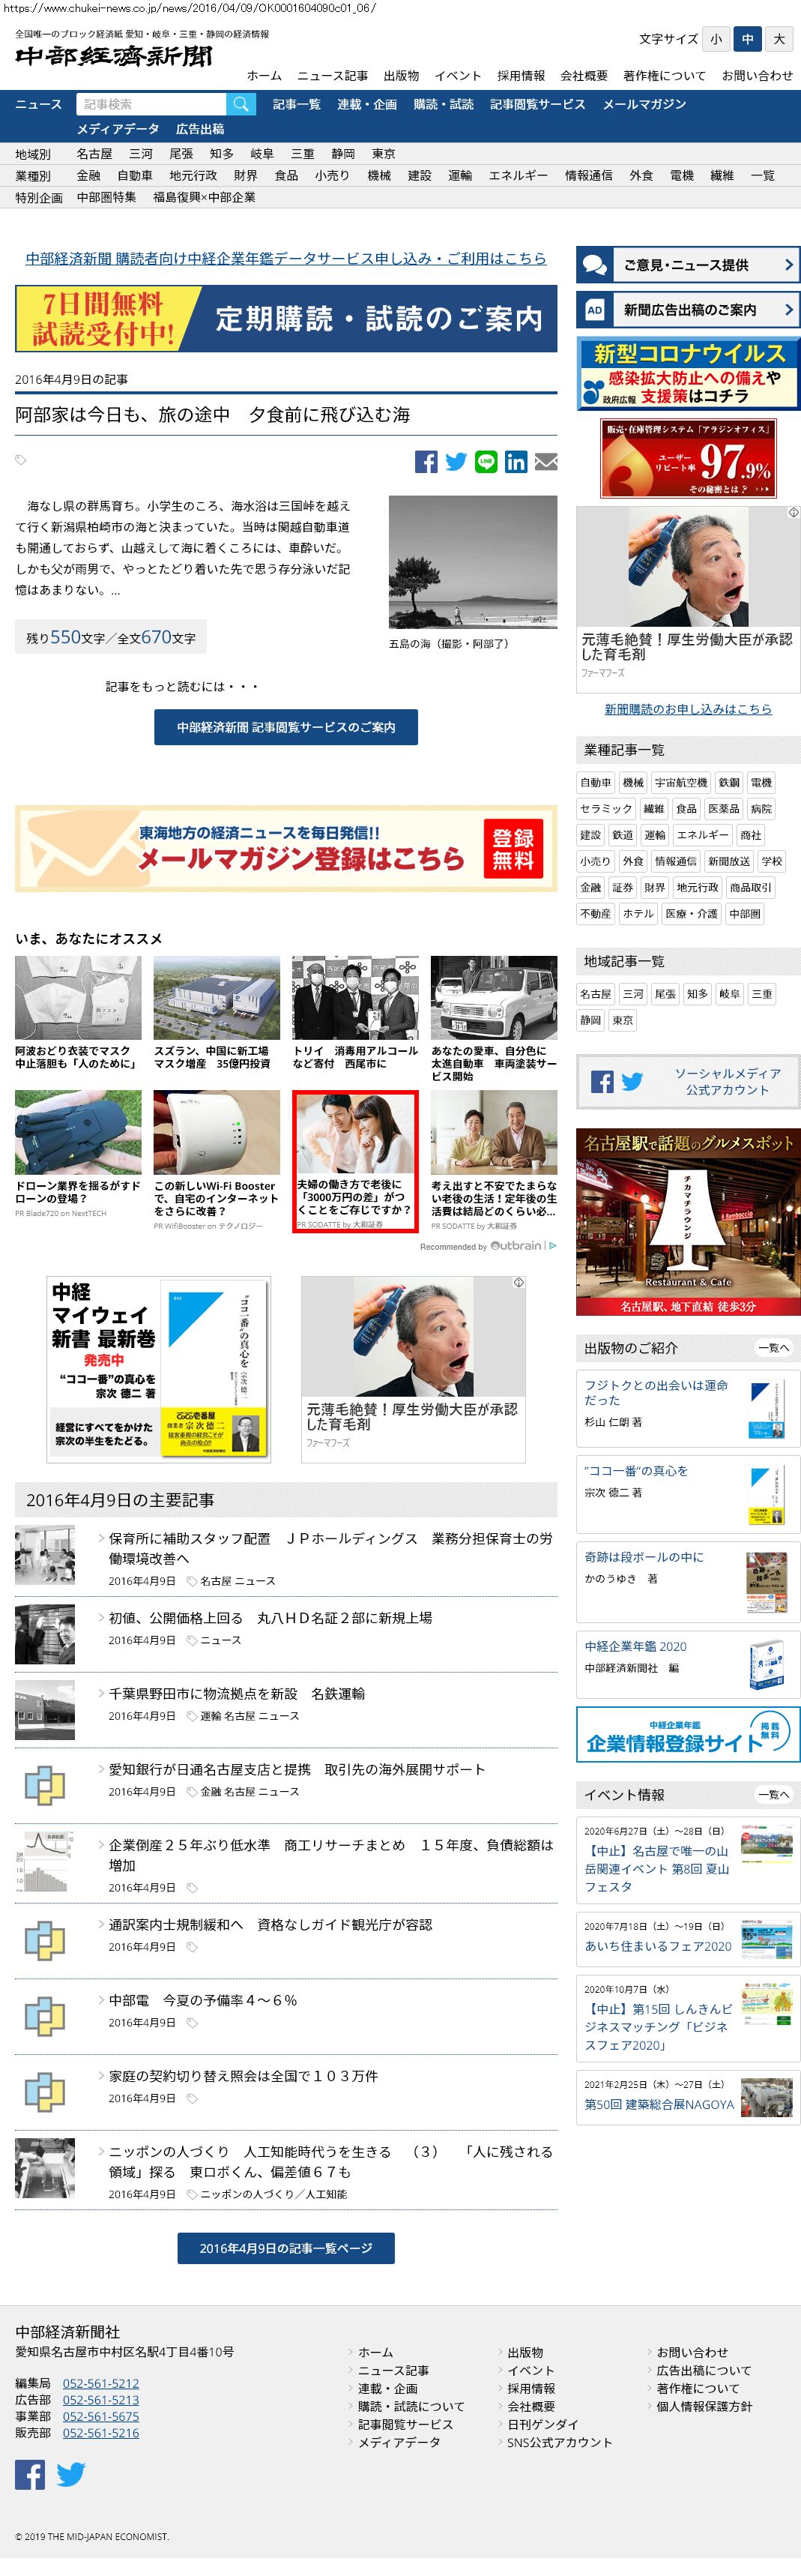This screenshot has height=2576, width=801.
Task: Select 会社概要 in top menu
Action: click(x=584, y=76)
